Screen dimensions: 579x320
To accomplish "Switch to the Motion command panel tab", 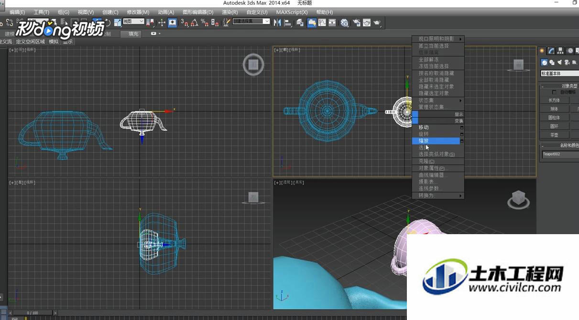I will point(570,51).
